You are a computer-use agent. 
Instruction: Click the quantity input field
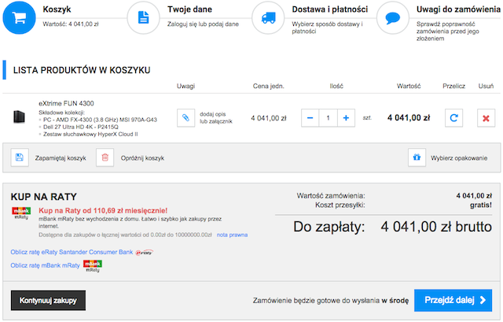point(327,118)
